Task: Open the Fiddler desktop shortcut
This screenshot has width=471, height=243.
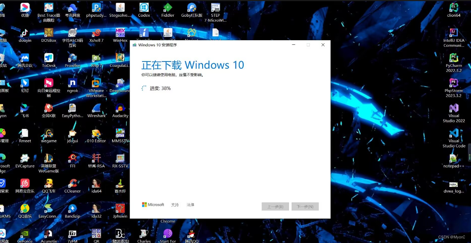Action: (168, 10)
